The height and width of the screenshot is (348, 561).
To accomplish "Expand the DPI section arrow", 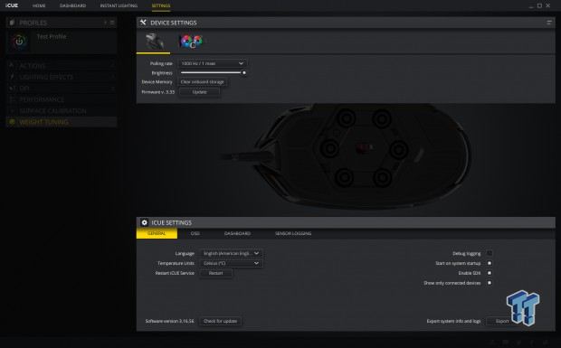I will point(113,89).
